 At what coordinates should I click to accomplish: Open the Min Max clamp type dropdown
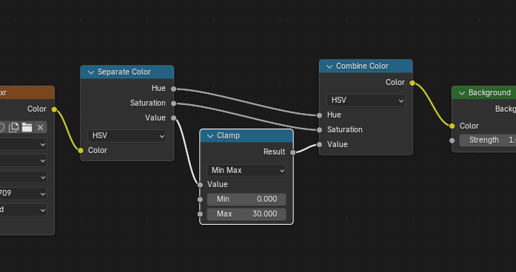[247, 171]
